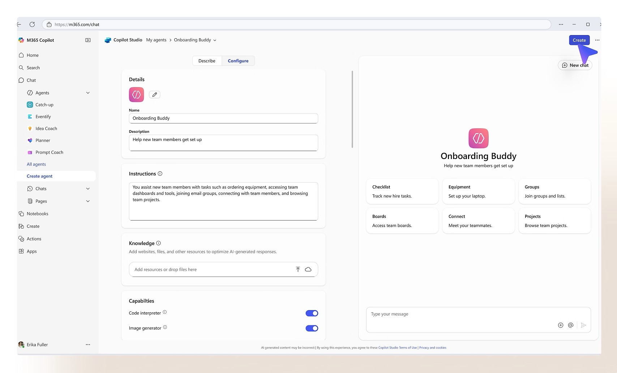Open the Idea Coach agent

click(x=46, y=128)
